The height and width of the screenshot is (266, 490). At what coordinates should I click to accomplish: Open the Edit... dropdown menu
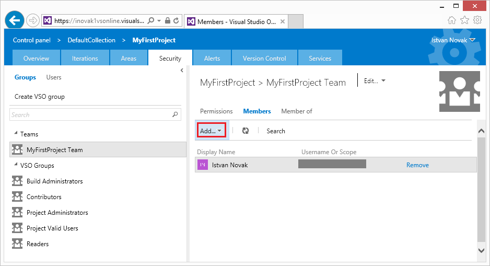[x=375, y=80]
